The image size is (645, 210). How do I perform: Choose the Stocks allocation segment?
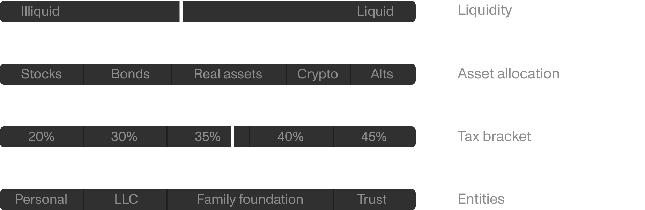pos(41,74)
